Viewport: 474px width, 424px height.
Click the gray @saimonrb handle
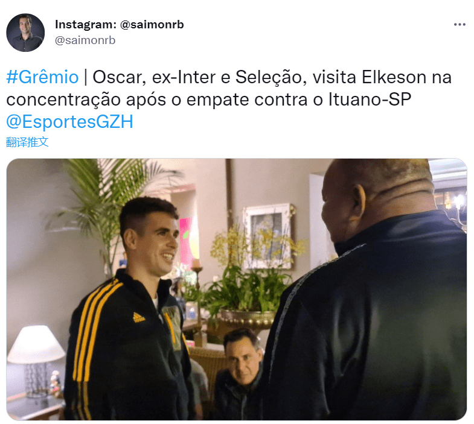85,40
